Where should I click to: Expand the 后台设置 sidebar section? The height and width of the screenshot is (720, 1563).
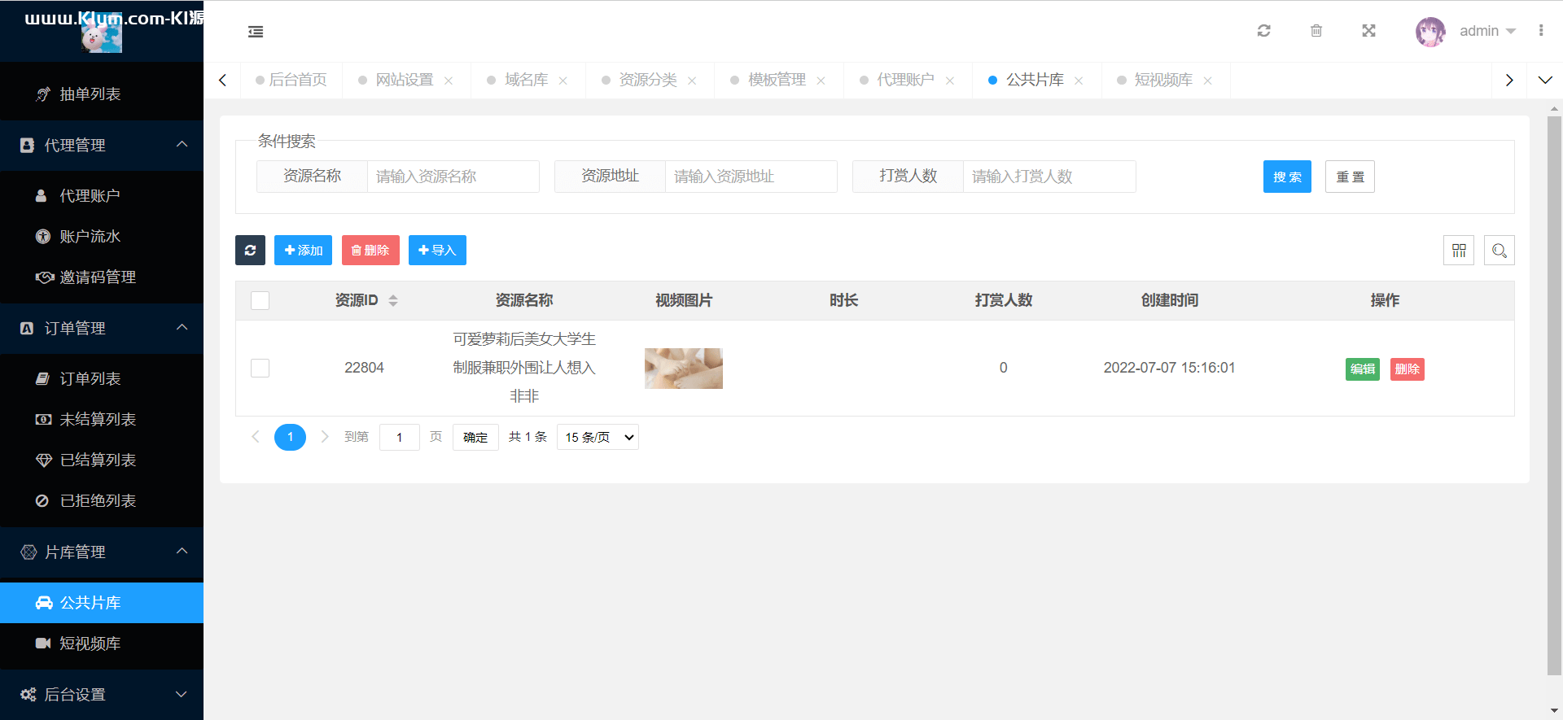(102, 694)
